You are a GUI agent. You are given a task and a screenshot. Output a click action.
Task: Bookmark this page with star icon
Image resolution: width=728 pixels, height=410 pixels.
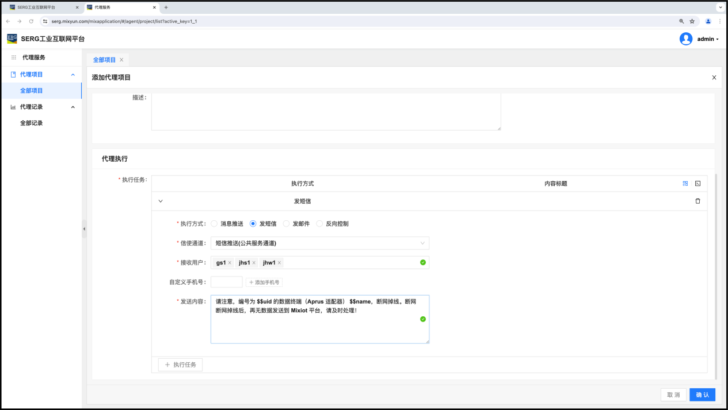pyautogui.click(x=692, y=21)
